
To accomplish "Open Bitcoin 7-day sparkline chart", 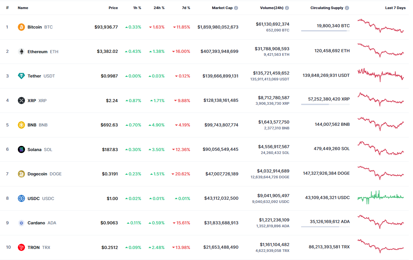I will coord(381,26).
